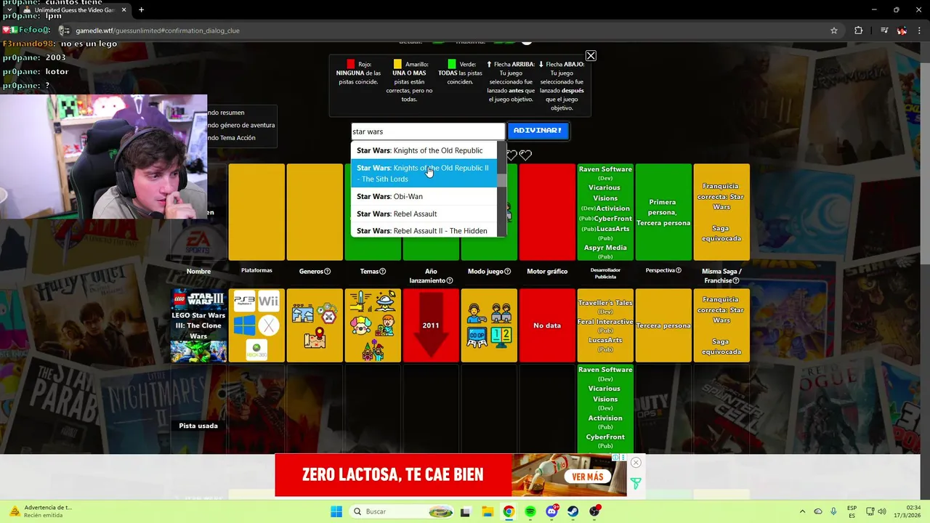The width and height of the screenshot is (930, 523).
Task: Open Steam from the taskbar
Action: 573,511
